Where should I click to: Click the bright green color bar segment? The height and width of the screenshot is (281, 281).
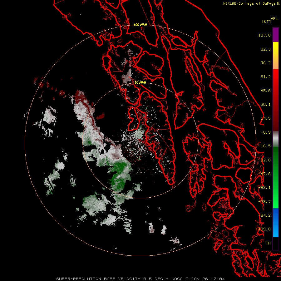point(276,197)
